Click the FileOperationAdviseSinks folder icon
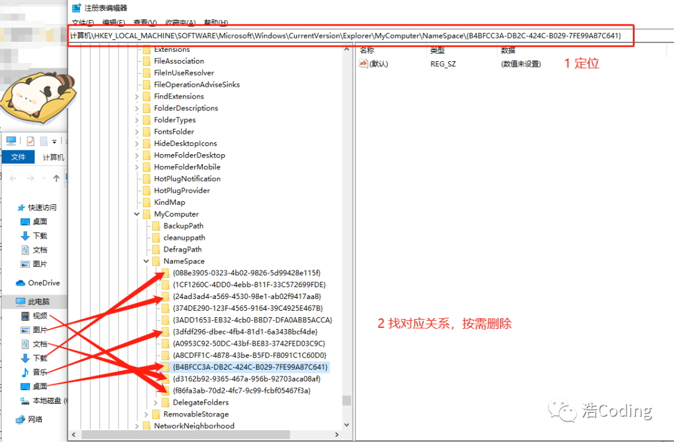The height and width of the screenshot is (442, 674). click(147, 85)
